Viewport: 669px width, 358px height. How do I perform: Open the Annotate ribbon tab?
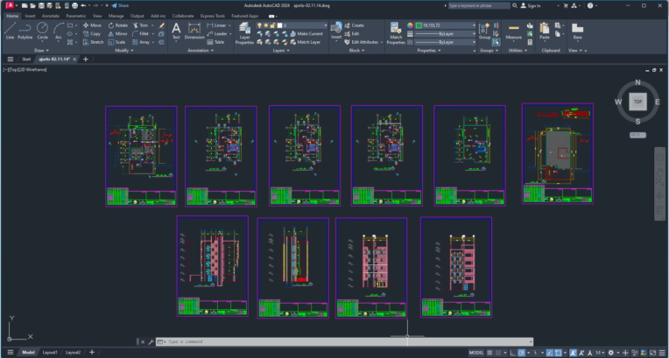click(51, 16)
